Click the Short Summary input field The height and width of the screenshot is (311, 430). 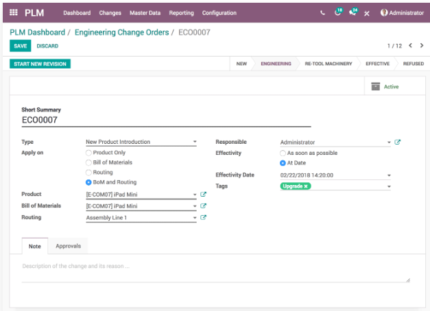click(166, 121)
